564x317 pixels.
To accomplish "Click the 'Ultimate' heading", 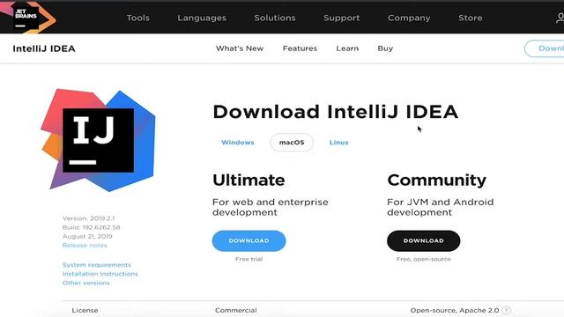I will [249, 180].
